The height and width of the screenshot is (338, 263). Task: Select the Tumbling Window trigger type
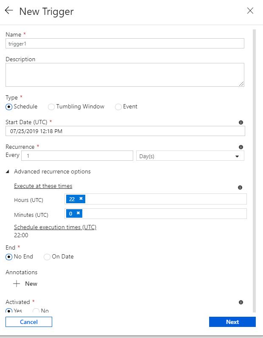click(x=51, y=107)
